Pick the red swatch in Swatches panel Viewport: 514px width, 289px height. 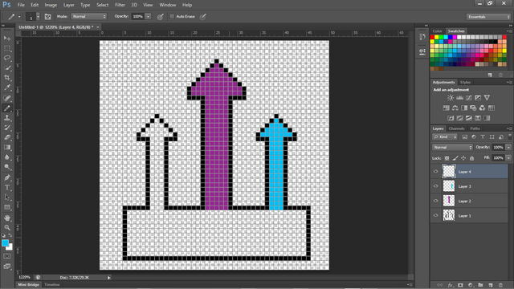(432, 38)
